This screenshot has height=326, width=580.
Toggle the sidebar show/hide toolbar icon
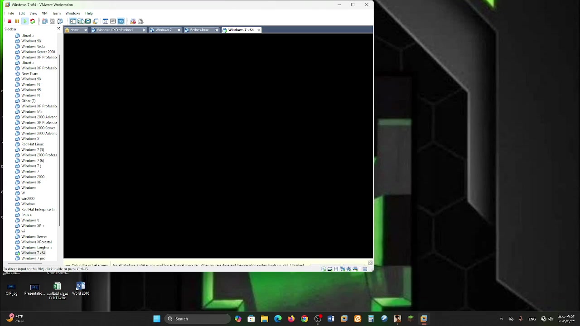[x=73, y=21]
